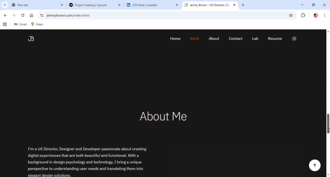View site information icon in address bar
The height and width of the screenshot is (177, 330).
(x=42, y=16)
